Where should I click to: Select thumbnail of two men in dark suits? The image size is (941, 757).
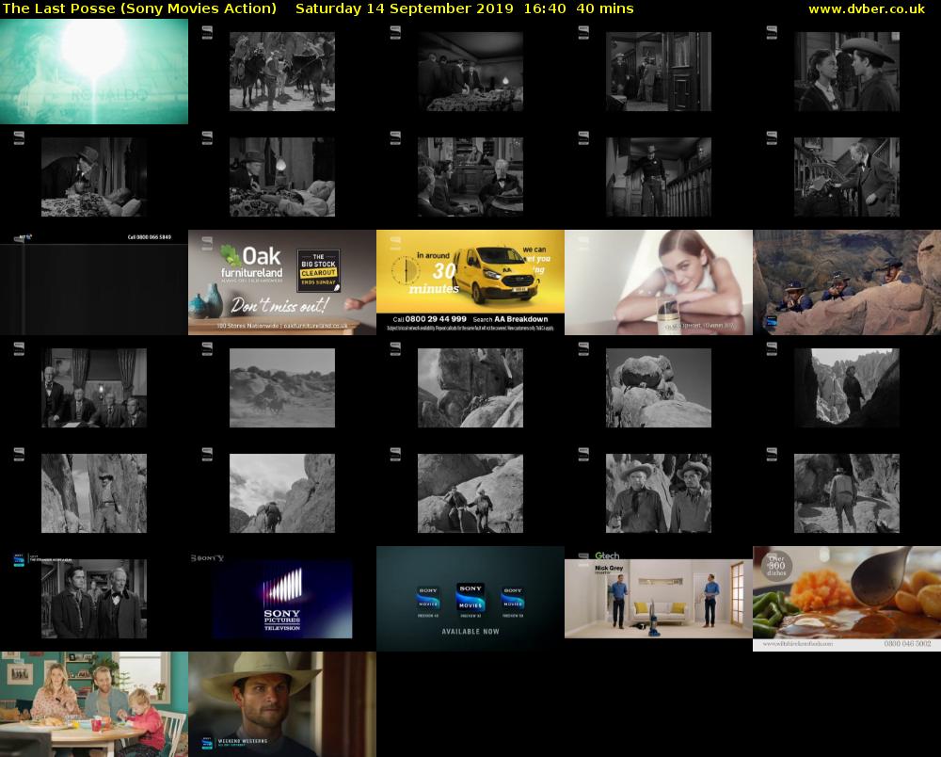[x=93, y=599]
